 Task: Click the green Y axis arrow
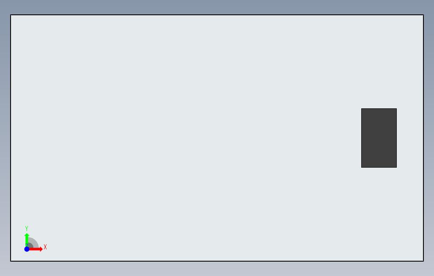click(x=27, y=240)
